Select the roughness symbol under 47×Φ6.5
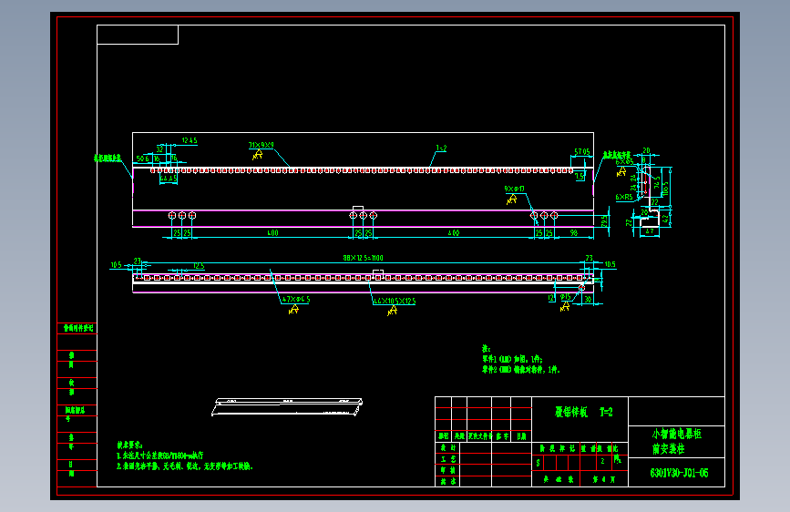The height and width of the screenshot is (512, 790). [293, 310]
